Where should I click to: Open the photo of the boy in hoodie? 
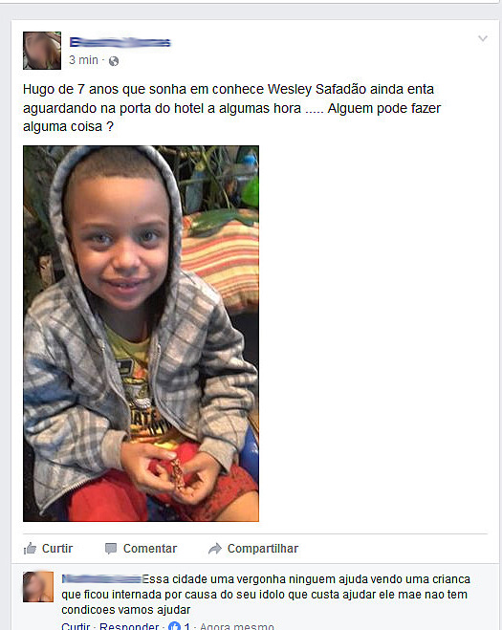142,334
